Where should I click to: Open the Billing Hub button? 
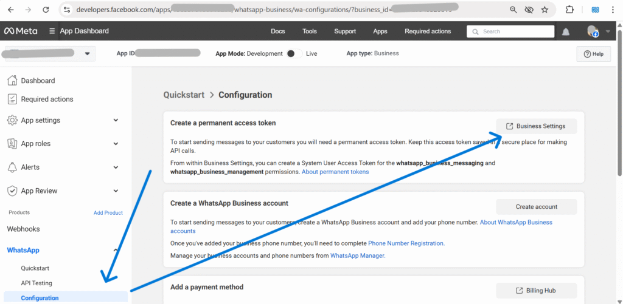536,291
